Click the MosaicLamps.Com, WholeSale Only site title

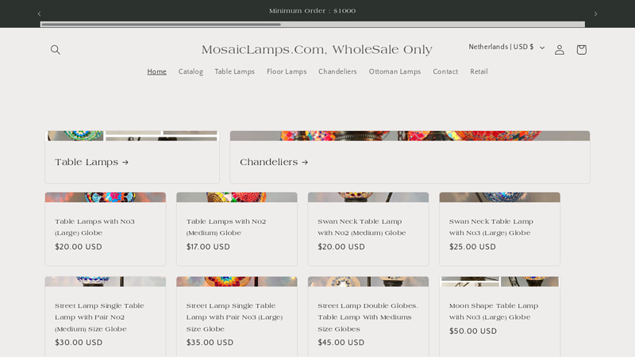(x=317, y=49)
